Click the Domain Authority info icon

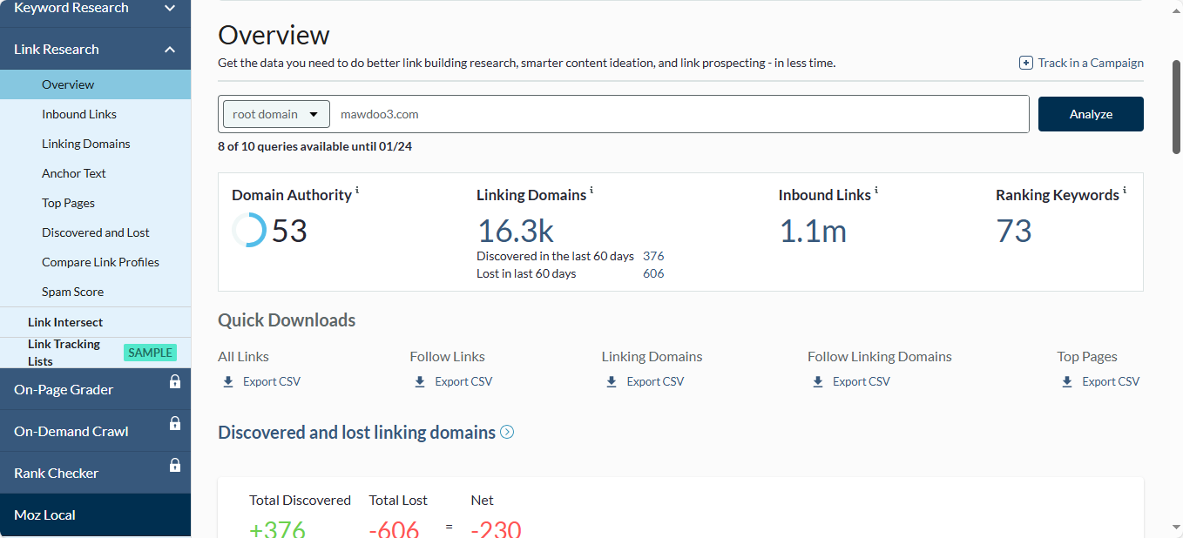(357, 190)
